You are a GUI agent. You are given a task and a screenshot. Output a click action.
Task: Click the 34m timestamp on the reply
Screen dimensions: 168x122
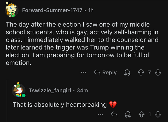coord(82,90)
